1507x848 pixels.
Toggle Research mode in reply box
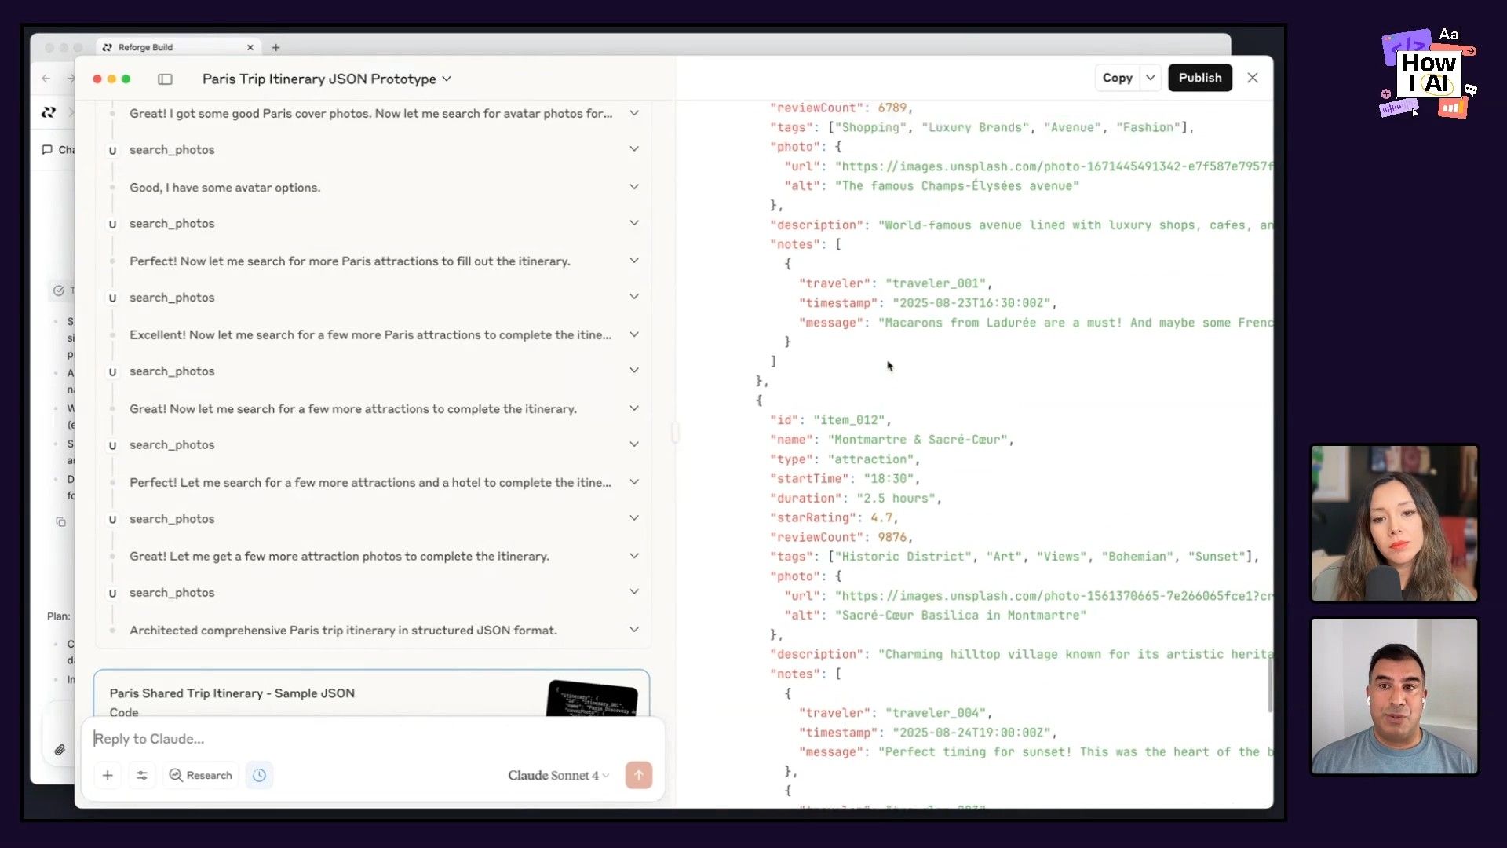coord(201,776)
